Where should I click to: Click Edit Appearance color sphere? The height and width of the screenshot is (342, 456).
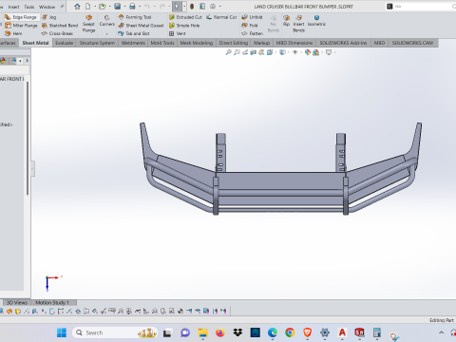pyautogui.click(x=308, y=52)
